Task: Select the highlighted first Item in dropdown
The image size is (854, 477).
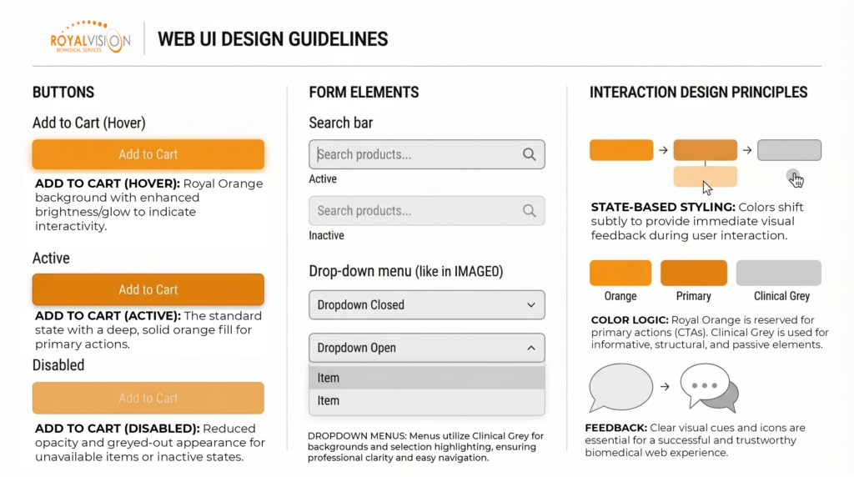Action: coord(426,378)
